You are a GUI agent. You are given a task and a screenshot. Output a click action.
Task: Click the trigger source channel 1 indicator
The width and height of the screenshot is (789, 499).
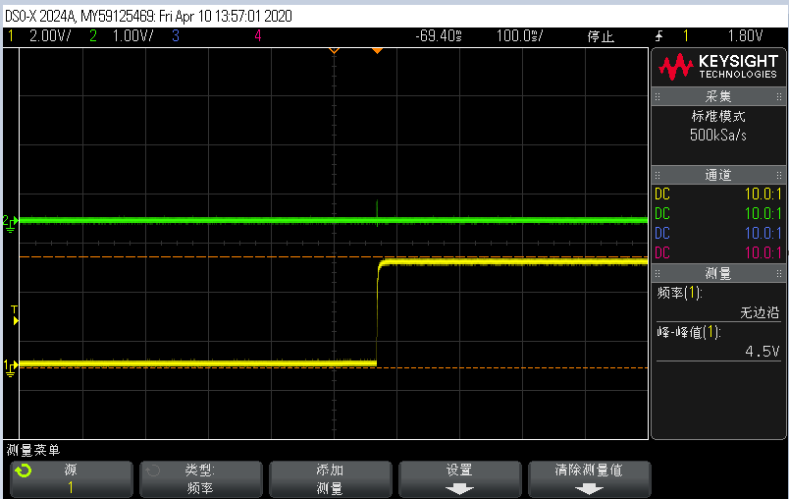pos(685,36)
